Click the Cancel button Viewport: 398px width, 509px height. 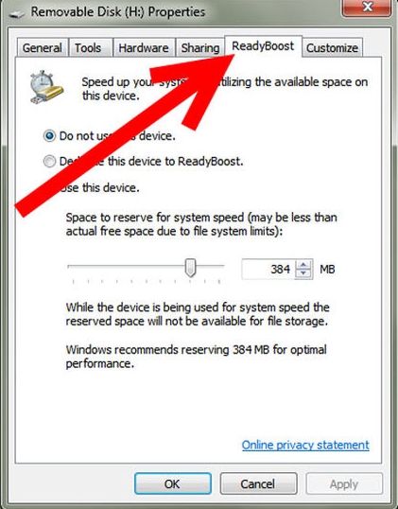pos(258,483)
